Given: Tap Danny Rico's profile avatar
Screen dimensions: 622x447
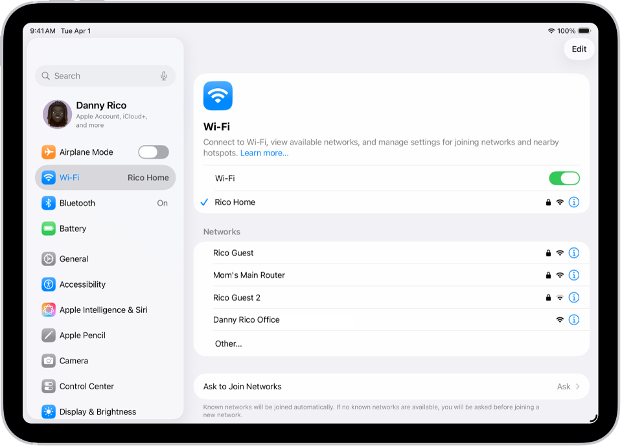Looking at the screenshot, I should point(57,114).
